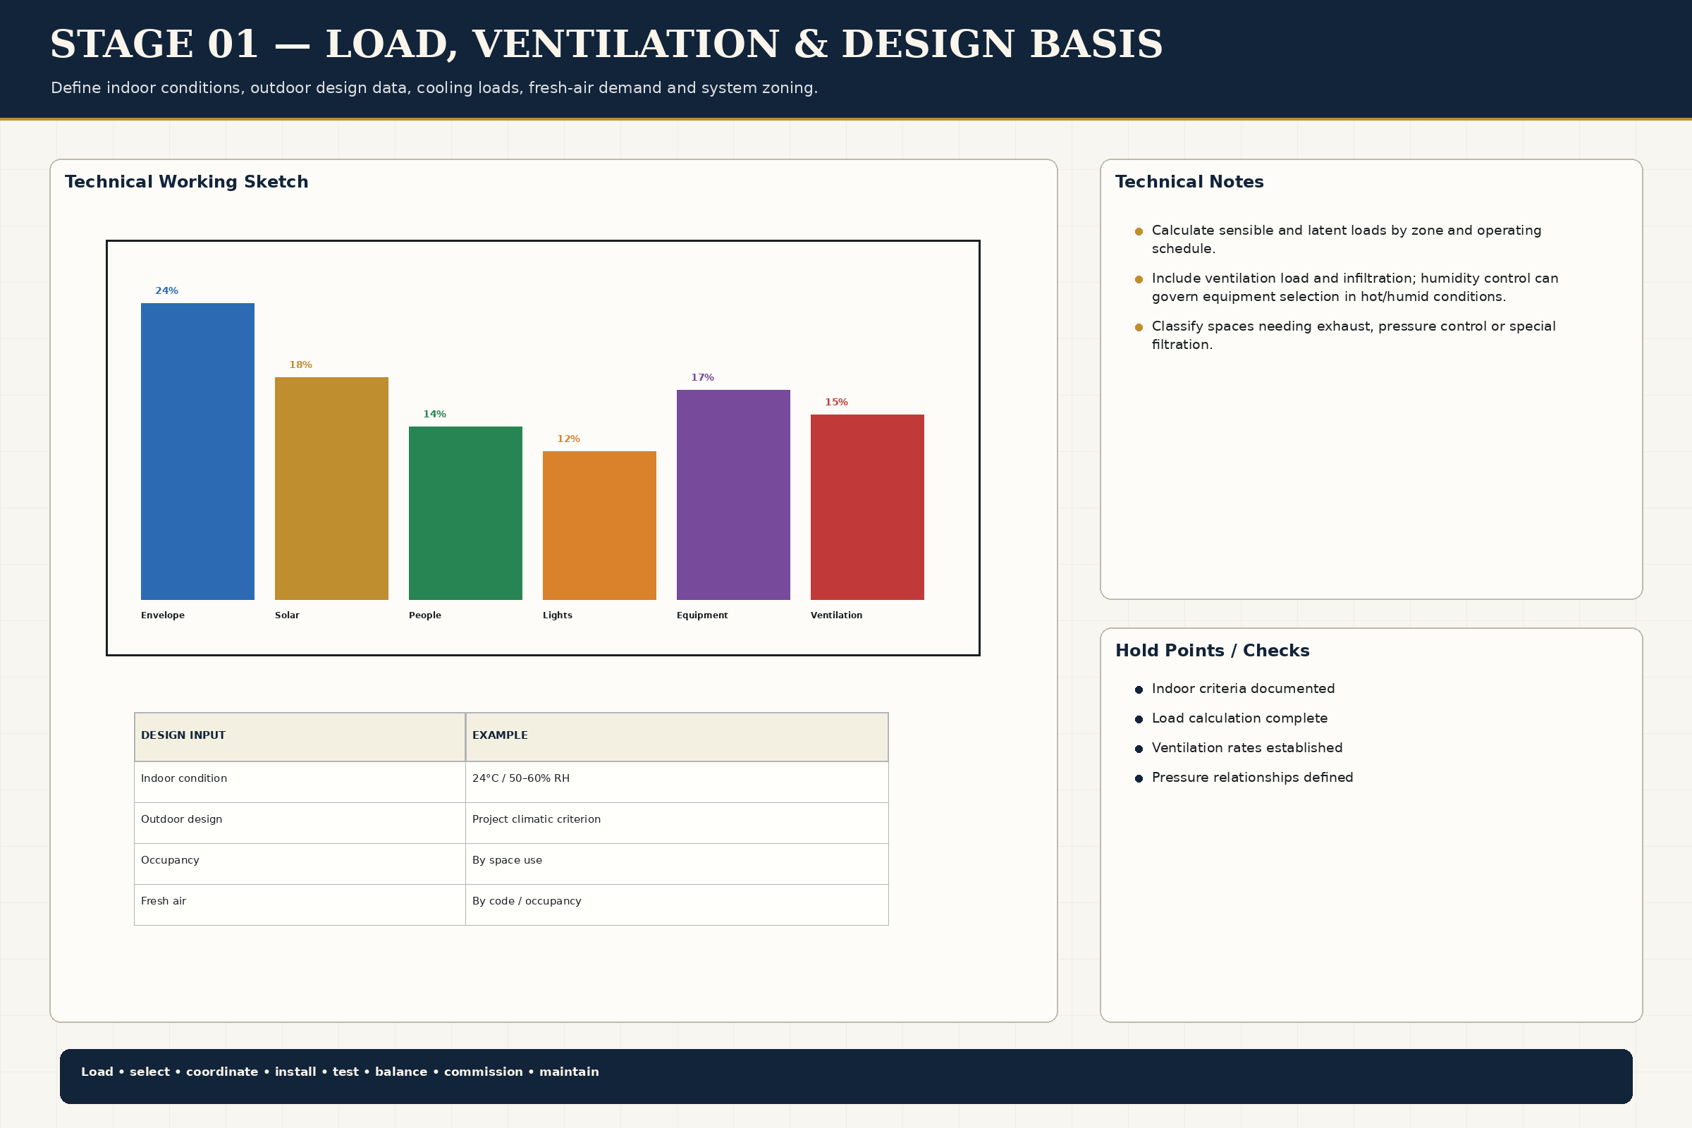Click the gold Solar bar
Viewport: 1692px width, 1128px height.
click(331, 489)
